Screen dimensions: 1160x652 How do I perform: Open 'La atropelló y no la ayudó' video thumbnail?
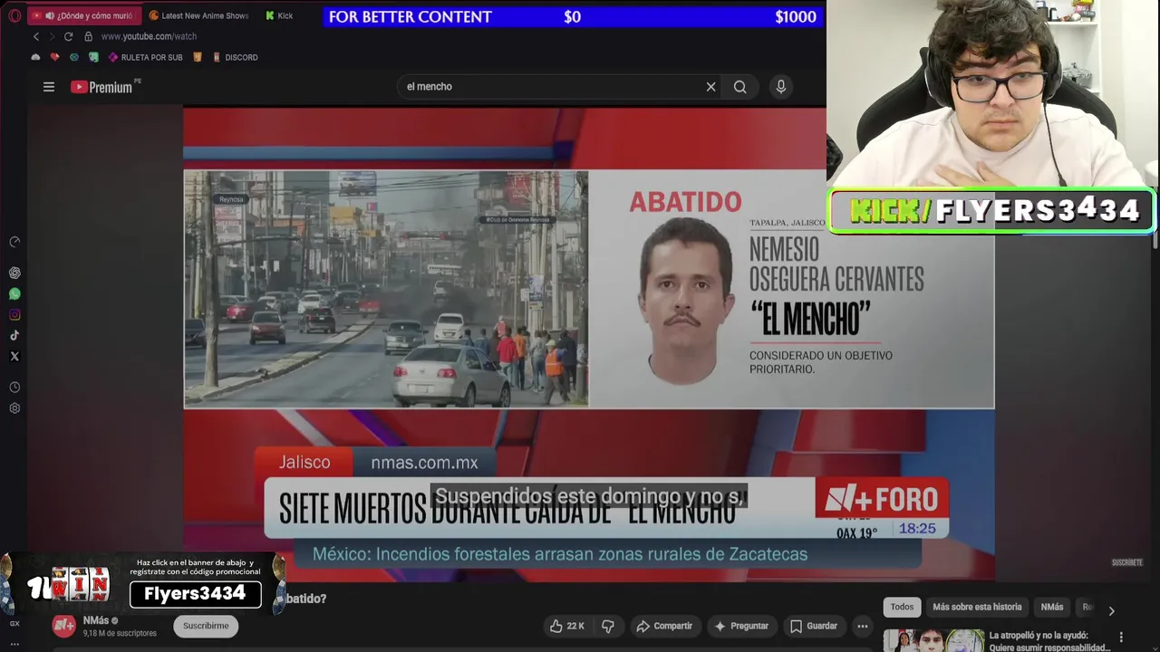[x=933, y=640]
